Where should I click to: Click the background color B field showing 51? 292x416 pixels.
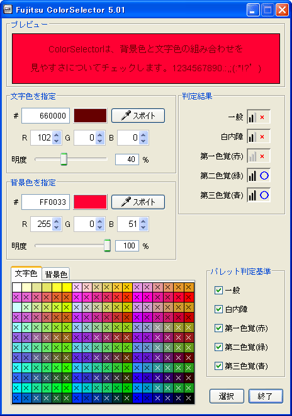[x=128, y=224]
